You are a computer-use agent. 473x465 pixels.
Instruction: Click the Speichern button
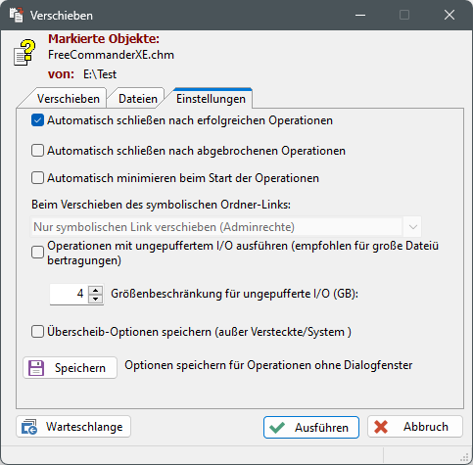70,368
